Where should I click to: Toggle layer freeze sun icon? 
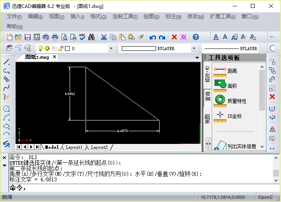47,48
